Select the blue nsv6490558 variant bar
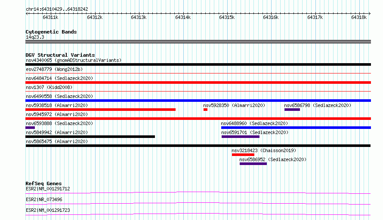The width and height of the screenshot is (383, 220). pyautogui.click(x=198, y=101)
